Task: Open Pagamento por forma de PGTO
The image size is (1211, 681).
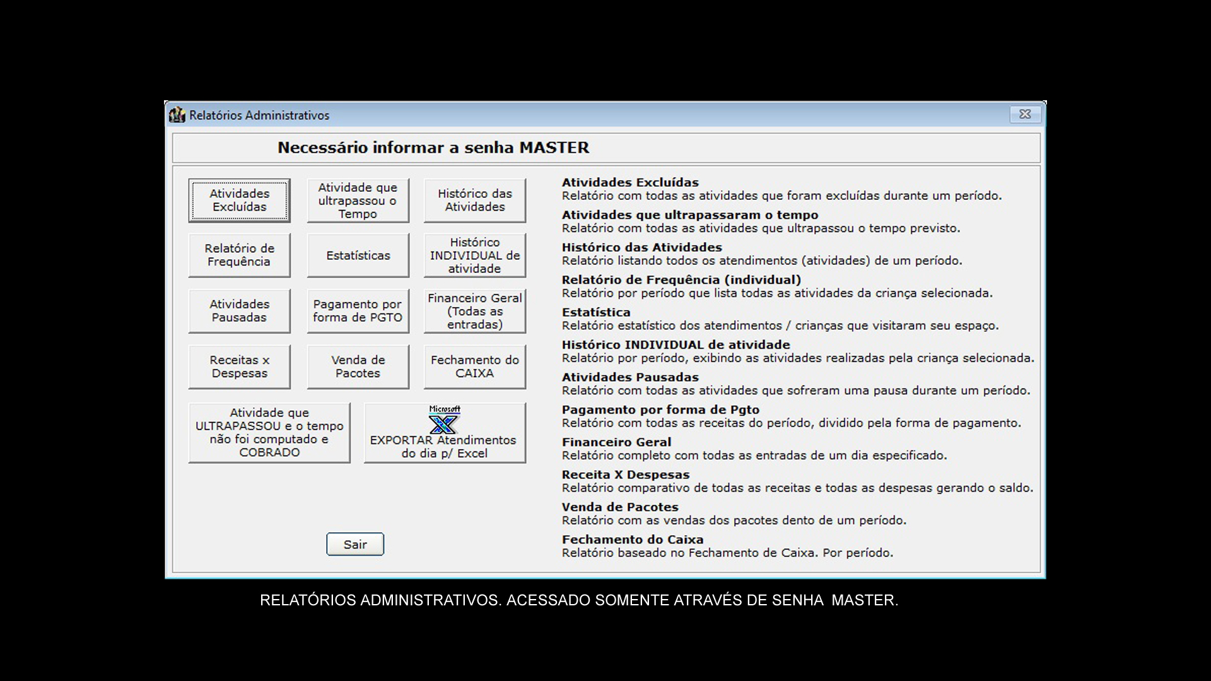Action: (x=358, y=311)
